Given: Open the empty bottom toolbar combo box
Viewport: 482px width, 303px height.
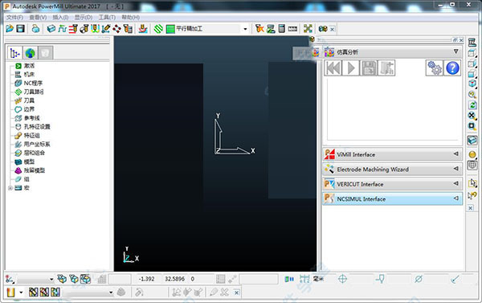Looking at the screenshot, I should click(x=88, y=293).
